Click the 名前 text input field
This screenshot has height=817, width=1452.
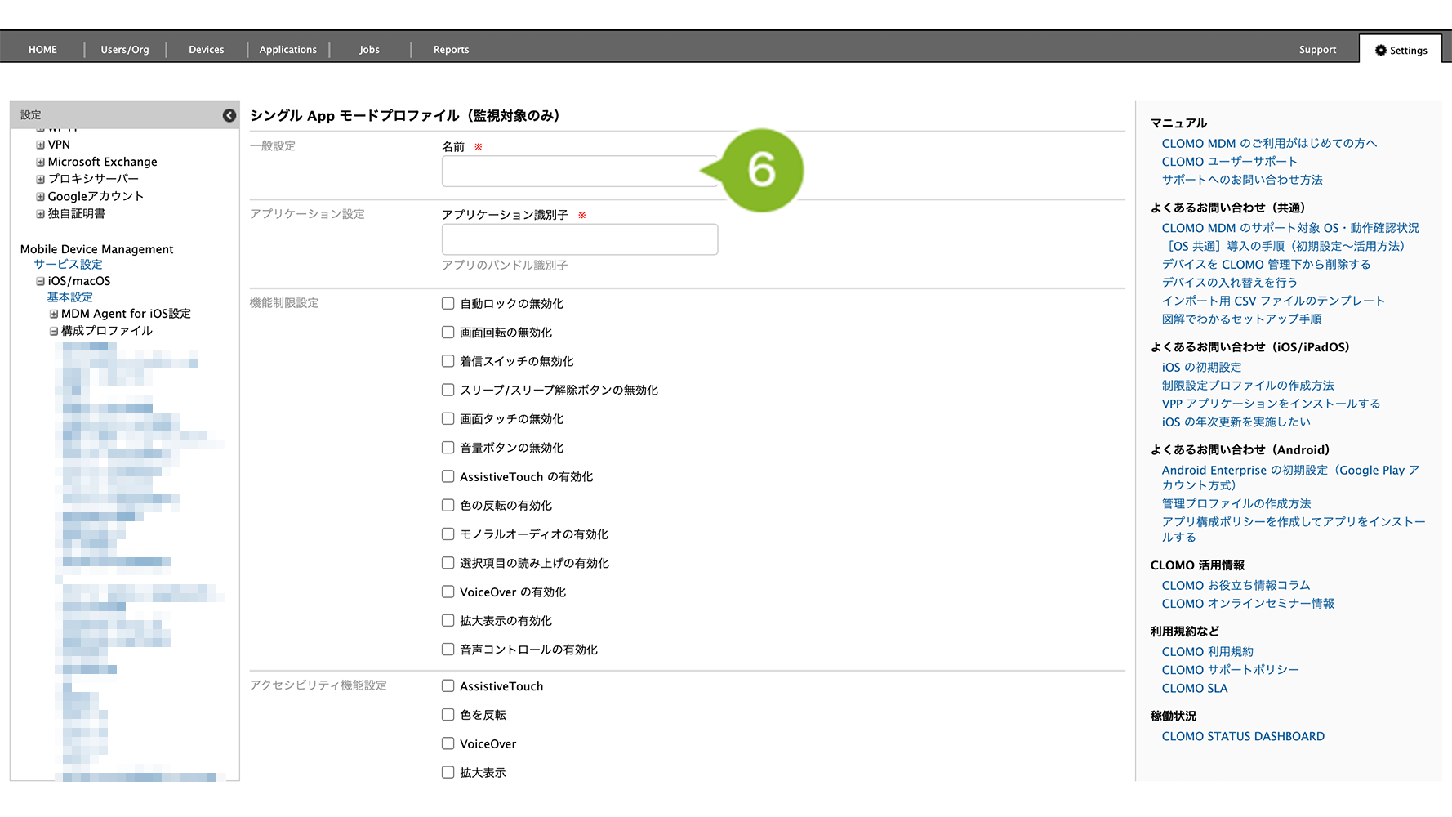[x=572, y=172]
